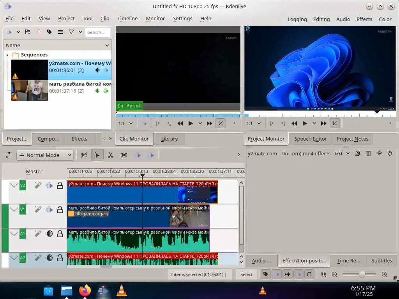
Task: Click the Select mode label in status bar
Action: click(x=246, y=274)
